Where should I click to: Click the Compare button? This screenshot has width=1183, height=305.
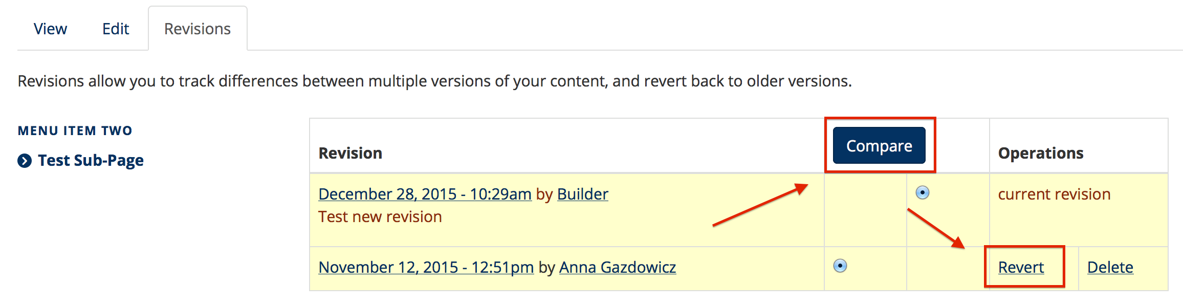pyautogui.click(x=879, y=146)
